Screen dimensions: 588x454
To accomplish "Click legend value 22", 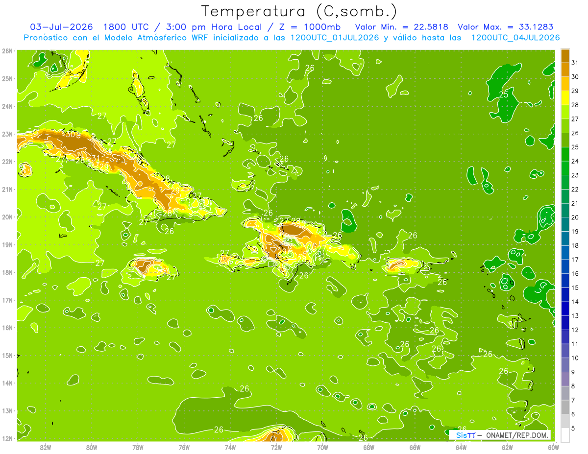I will point(575,189).
